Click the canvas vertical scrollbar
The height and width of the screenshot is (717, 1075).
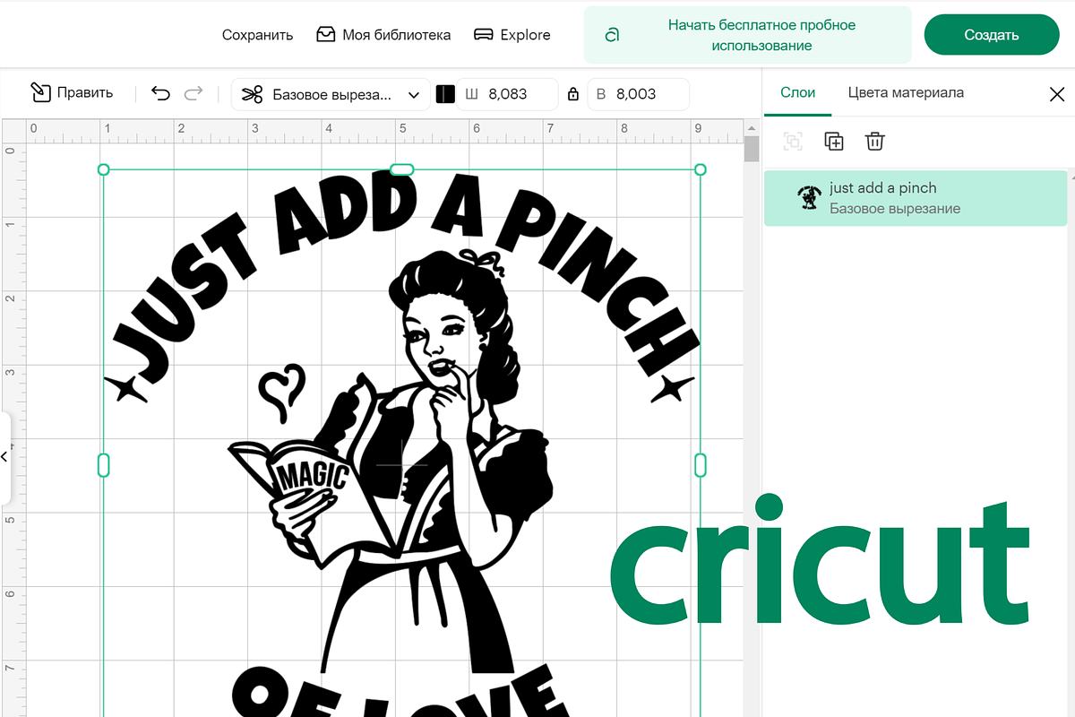pos(752,149)
